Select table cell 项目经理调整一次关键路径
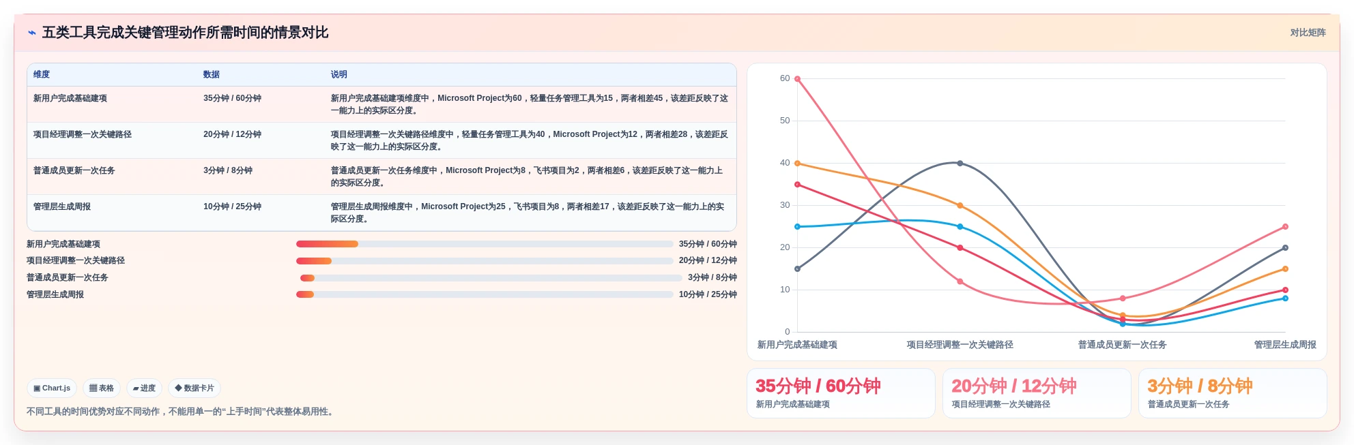 [83, 134]
